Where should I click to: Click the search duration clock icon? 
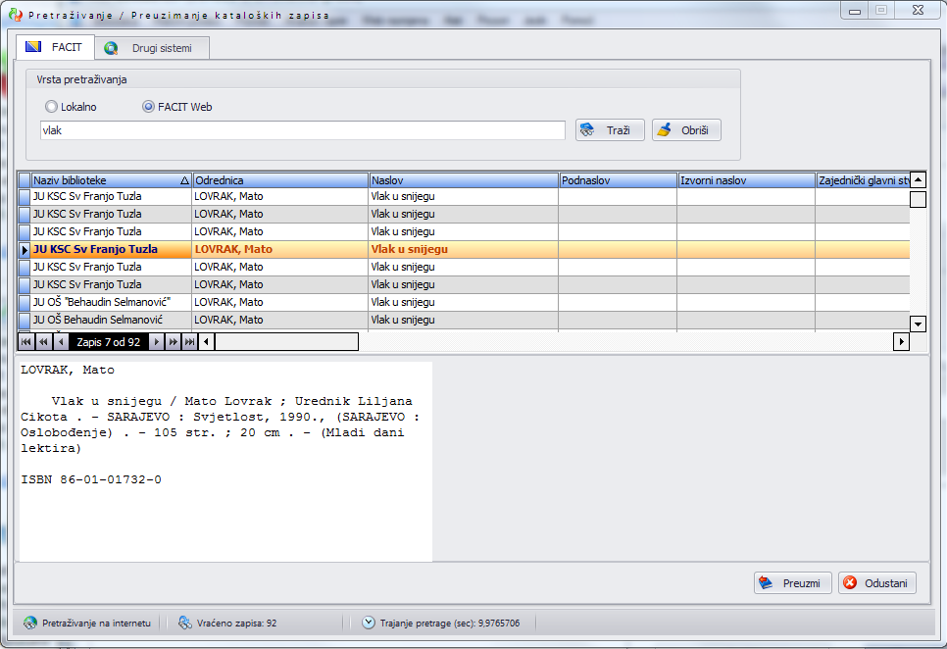[369, 623]
